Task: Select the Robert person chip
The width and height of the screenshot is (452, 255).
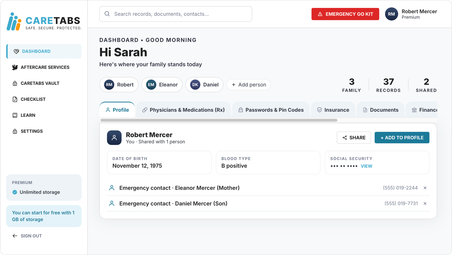Action: (119, 85)
